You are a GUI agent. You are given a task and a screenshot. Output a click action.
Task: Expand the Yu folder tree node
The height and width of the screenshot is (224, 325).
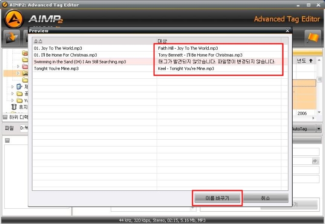(12, 101)
